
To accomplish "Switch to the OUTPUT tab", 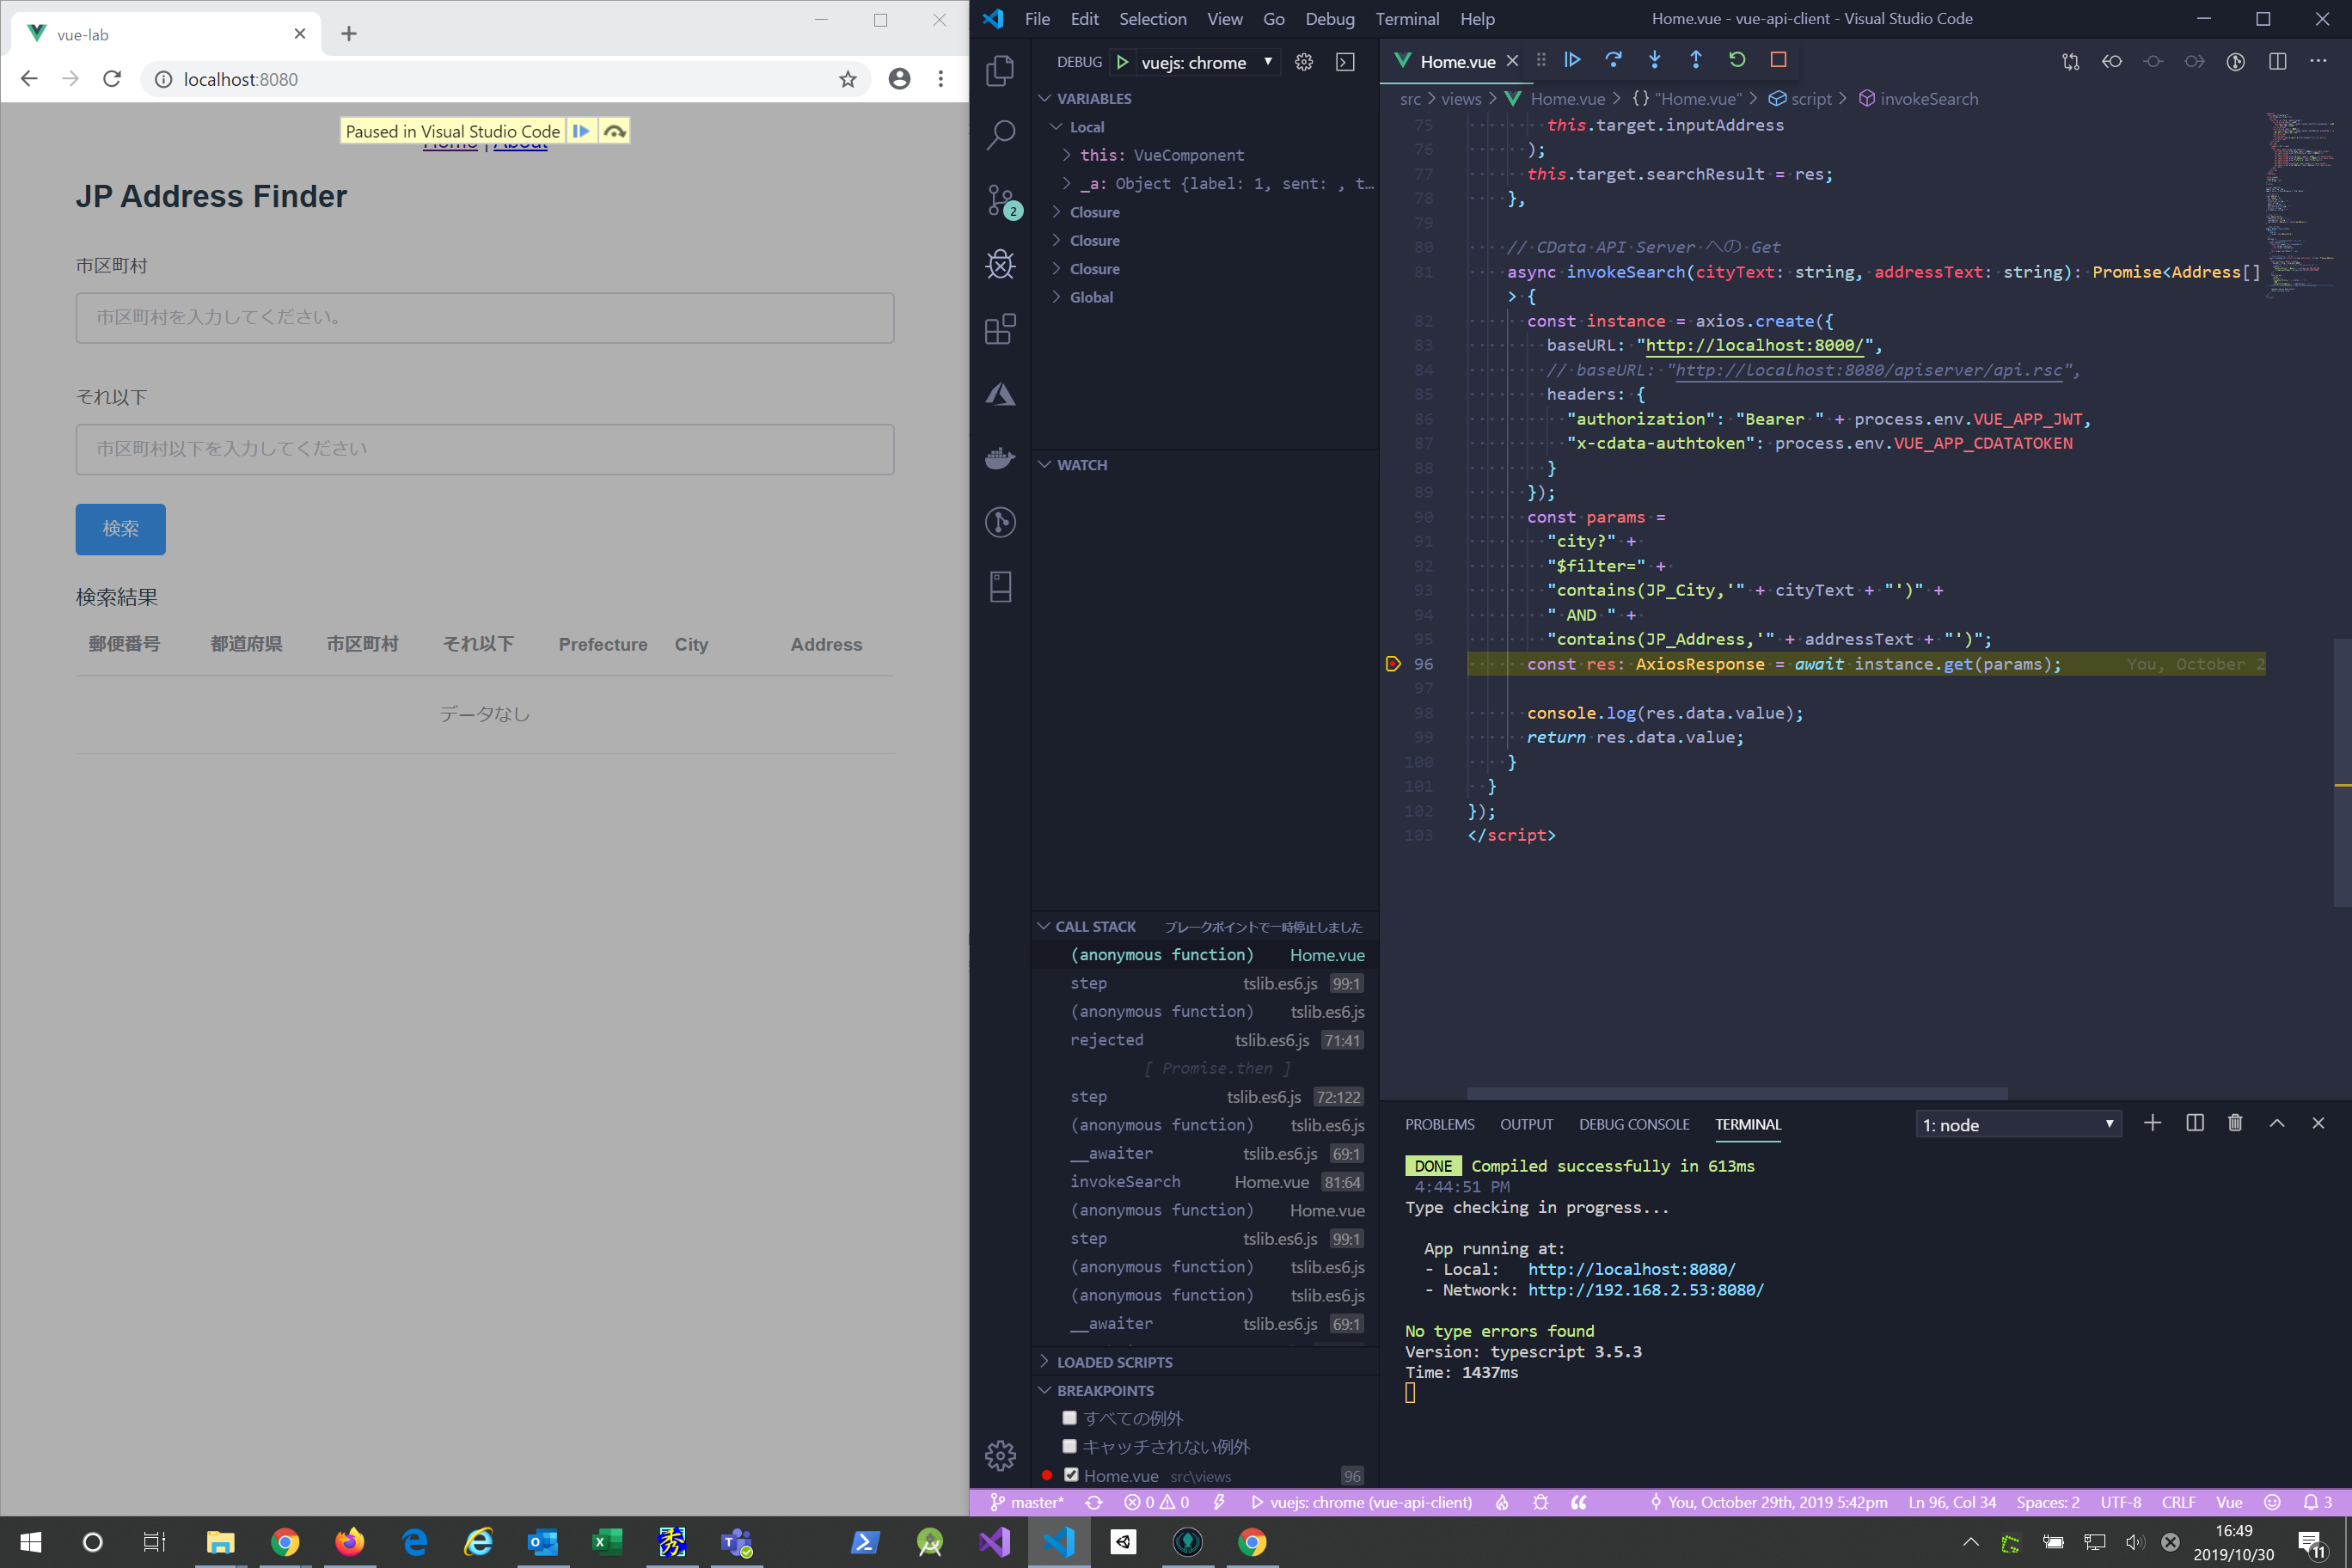I will (x=1526, y=1124).
